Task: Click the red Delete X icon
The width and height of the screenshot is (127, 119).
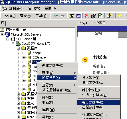Action: pos(87,16)
